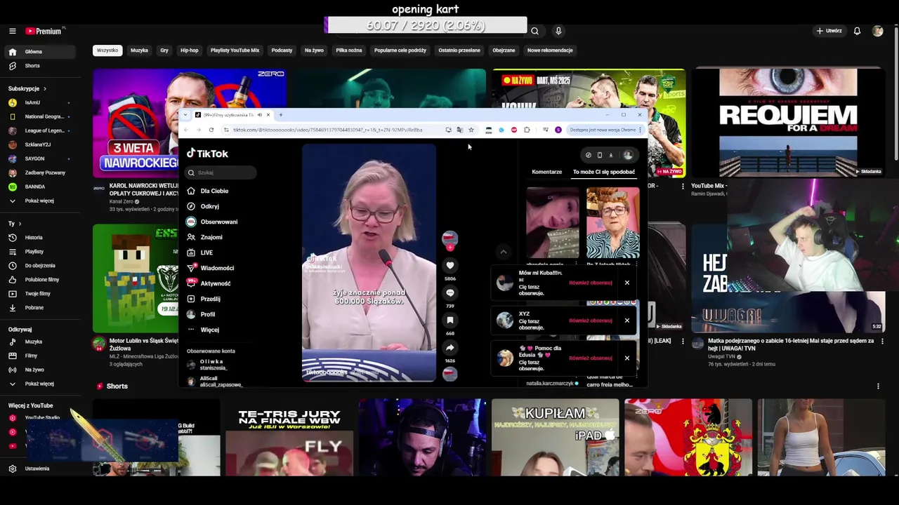The height and width of the screenshot is (505, 899).
Task: Click the Chrome address bar URL
Action: tap(327, 130)
